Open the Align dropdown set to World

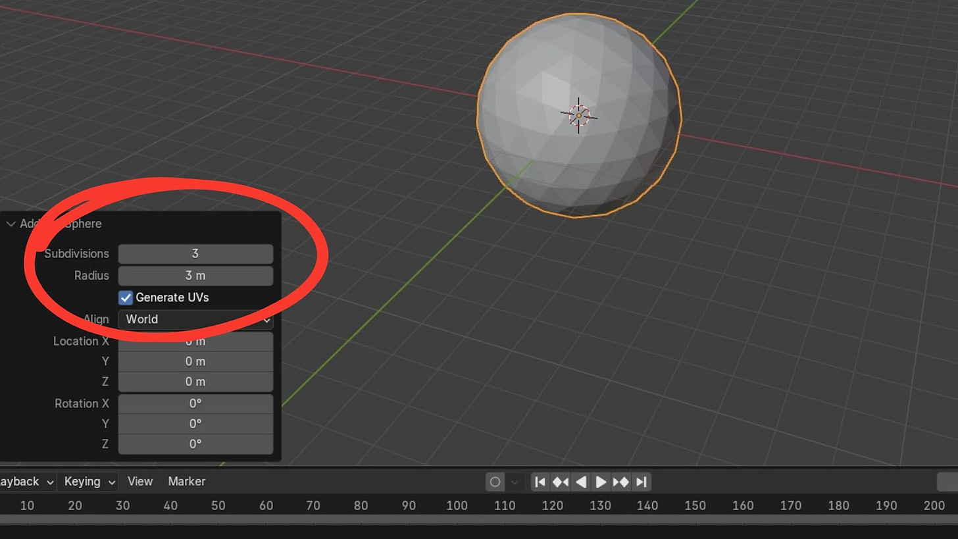(x=195, y=319)
